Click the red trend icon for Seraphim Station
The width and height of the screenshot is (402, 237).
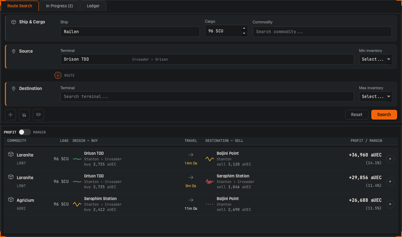209,182
